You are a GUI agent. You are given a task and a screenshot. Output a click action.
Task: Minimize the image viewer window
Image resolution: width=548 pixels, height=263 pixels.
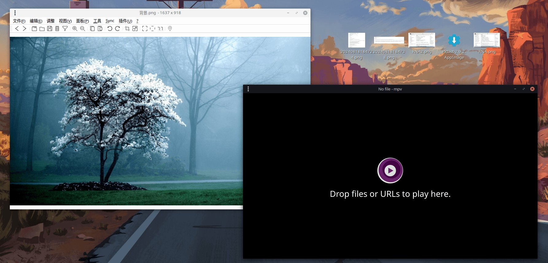pos(288,13)
